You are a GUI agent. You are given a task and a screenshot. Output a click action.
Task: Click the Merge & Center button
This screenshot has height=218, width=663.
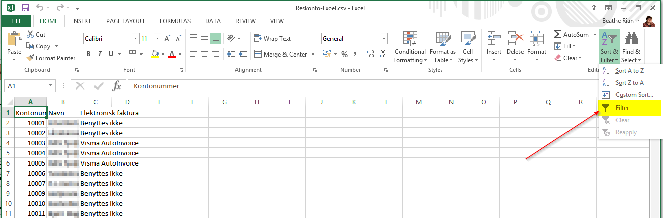(281, 54)
